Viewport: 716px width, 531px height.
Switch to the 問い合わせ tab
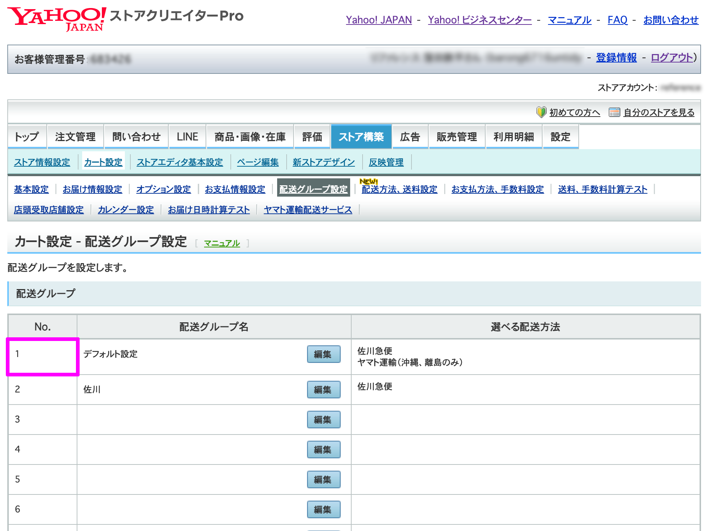pos(136,137)
